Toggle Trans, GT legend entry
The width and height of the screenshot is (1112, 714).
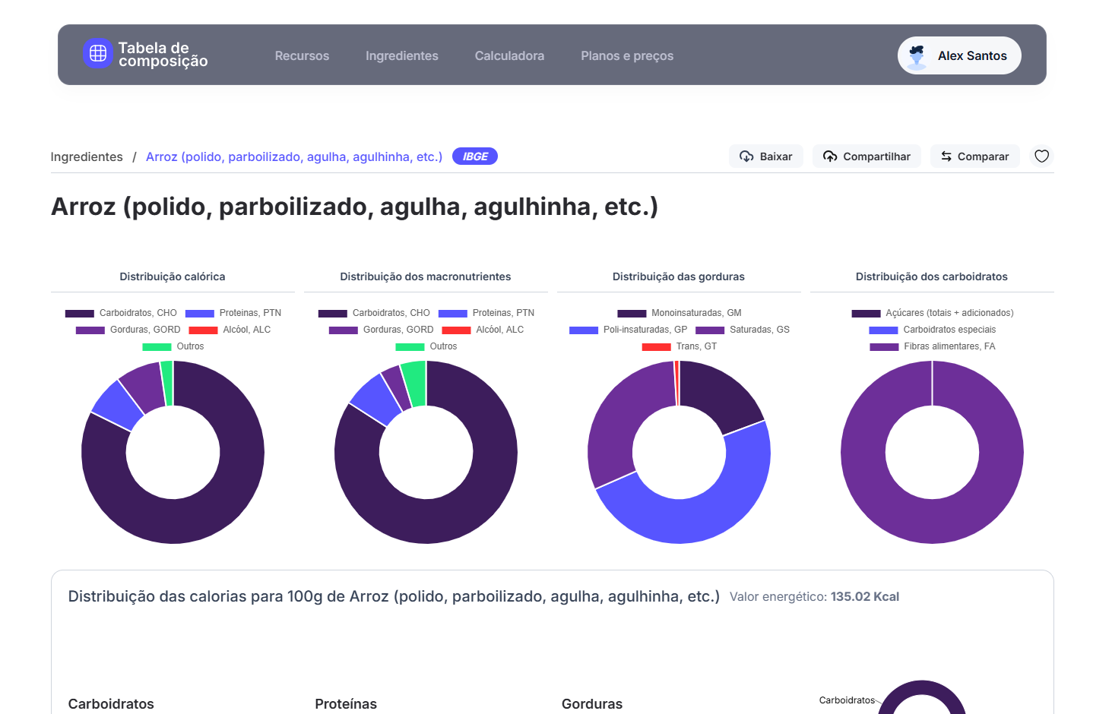click(x=679, y=346)
